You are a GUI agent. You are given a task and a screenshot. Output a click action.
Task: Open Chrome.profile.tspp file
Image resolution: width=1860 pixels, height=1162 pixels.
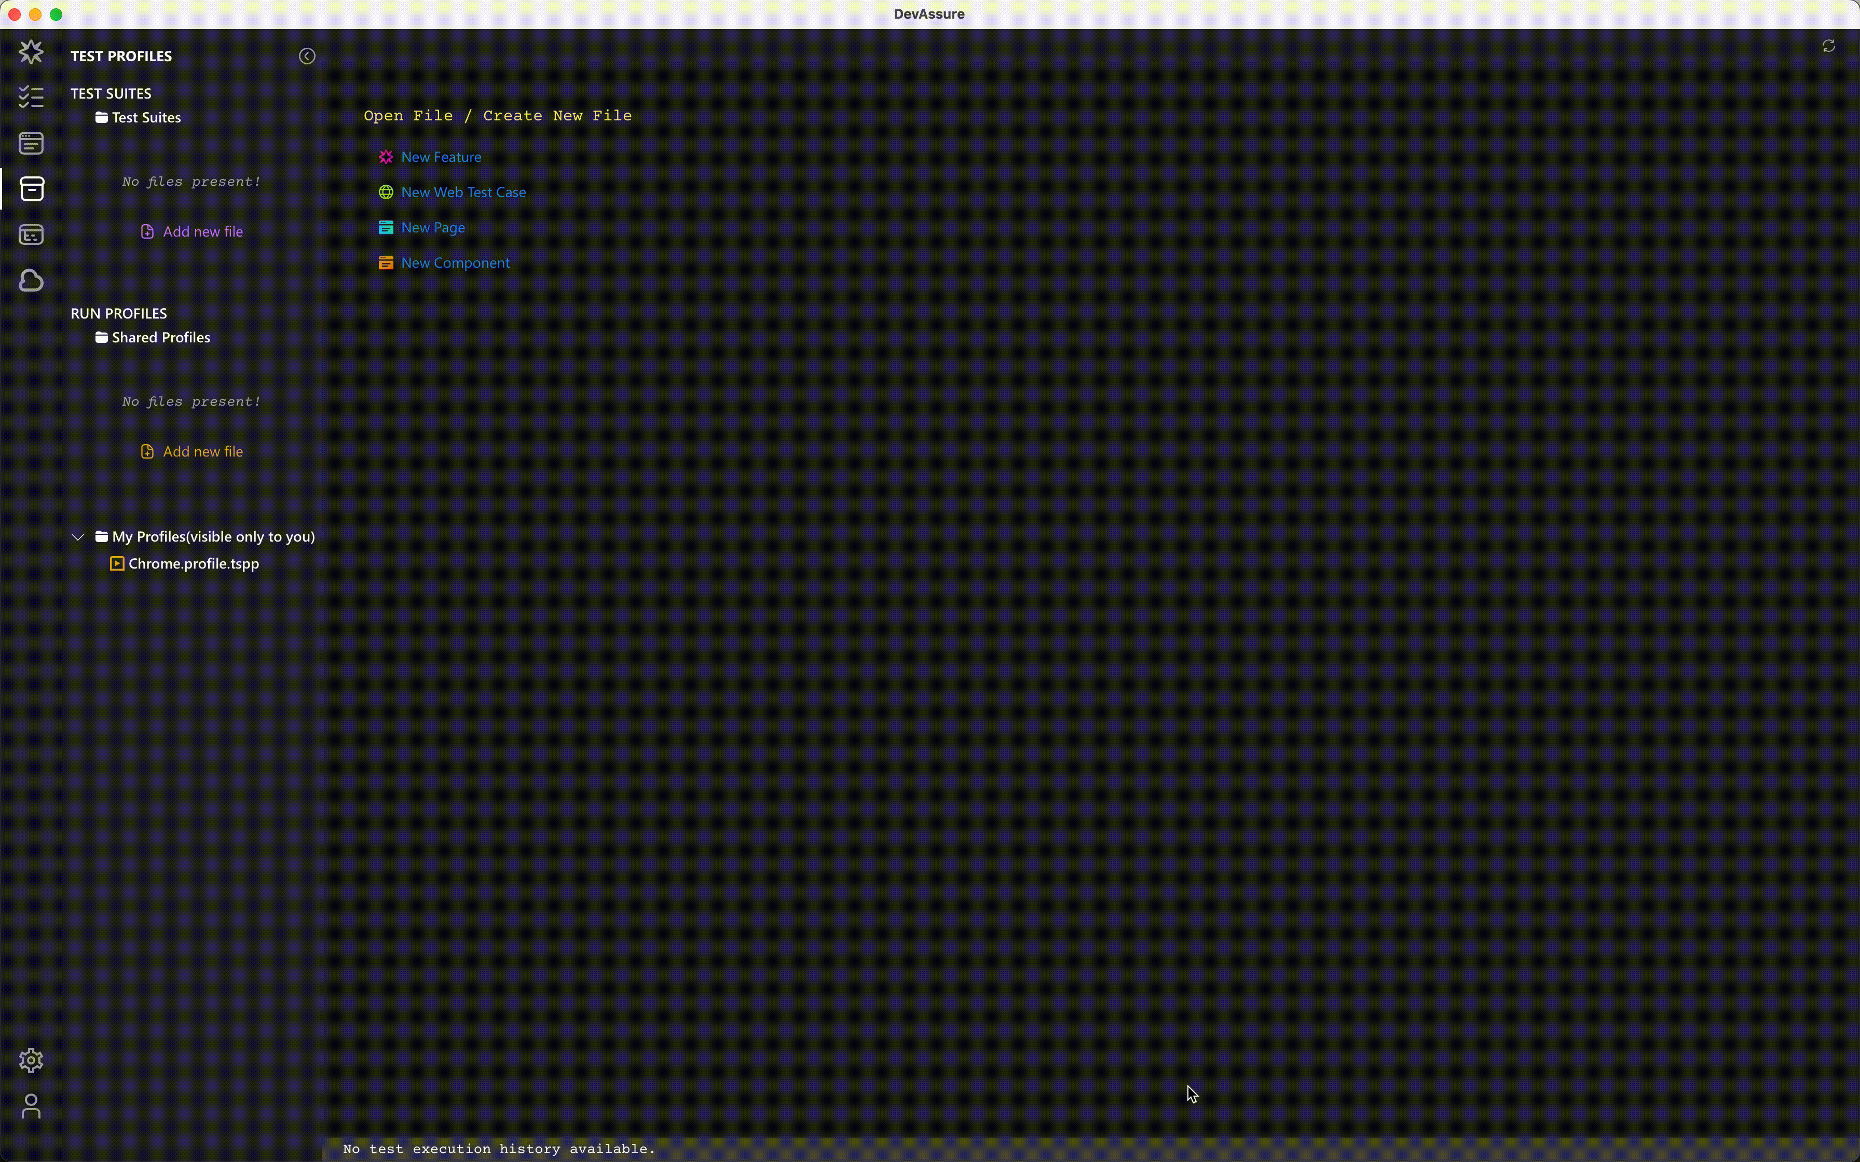(x=193, y=563)
